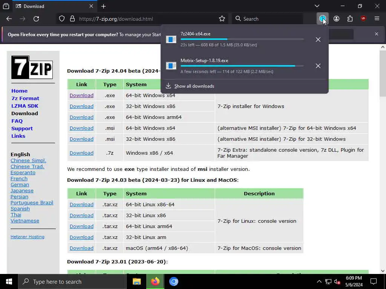The image size is (386, 289).
Task: Open the 7z Format page
Action: [25, 98]
